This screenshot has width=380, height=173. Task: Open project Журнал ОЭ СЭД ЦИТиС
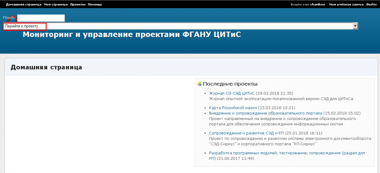(231, 93)
